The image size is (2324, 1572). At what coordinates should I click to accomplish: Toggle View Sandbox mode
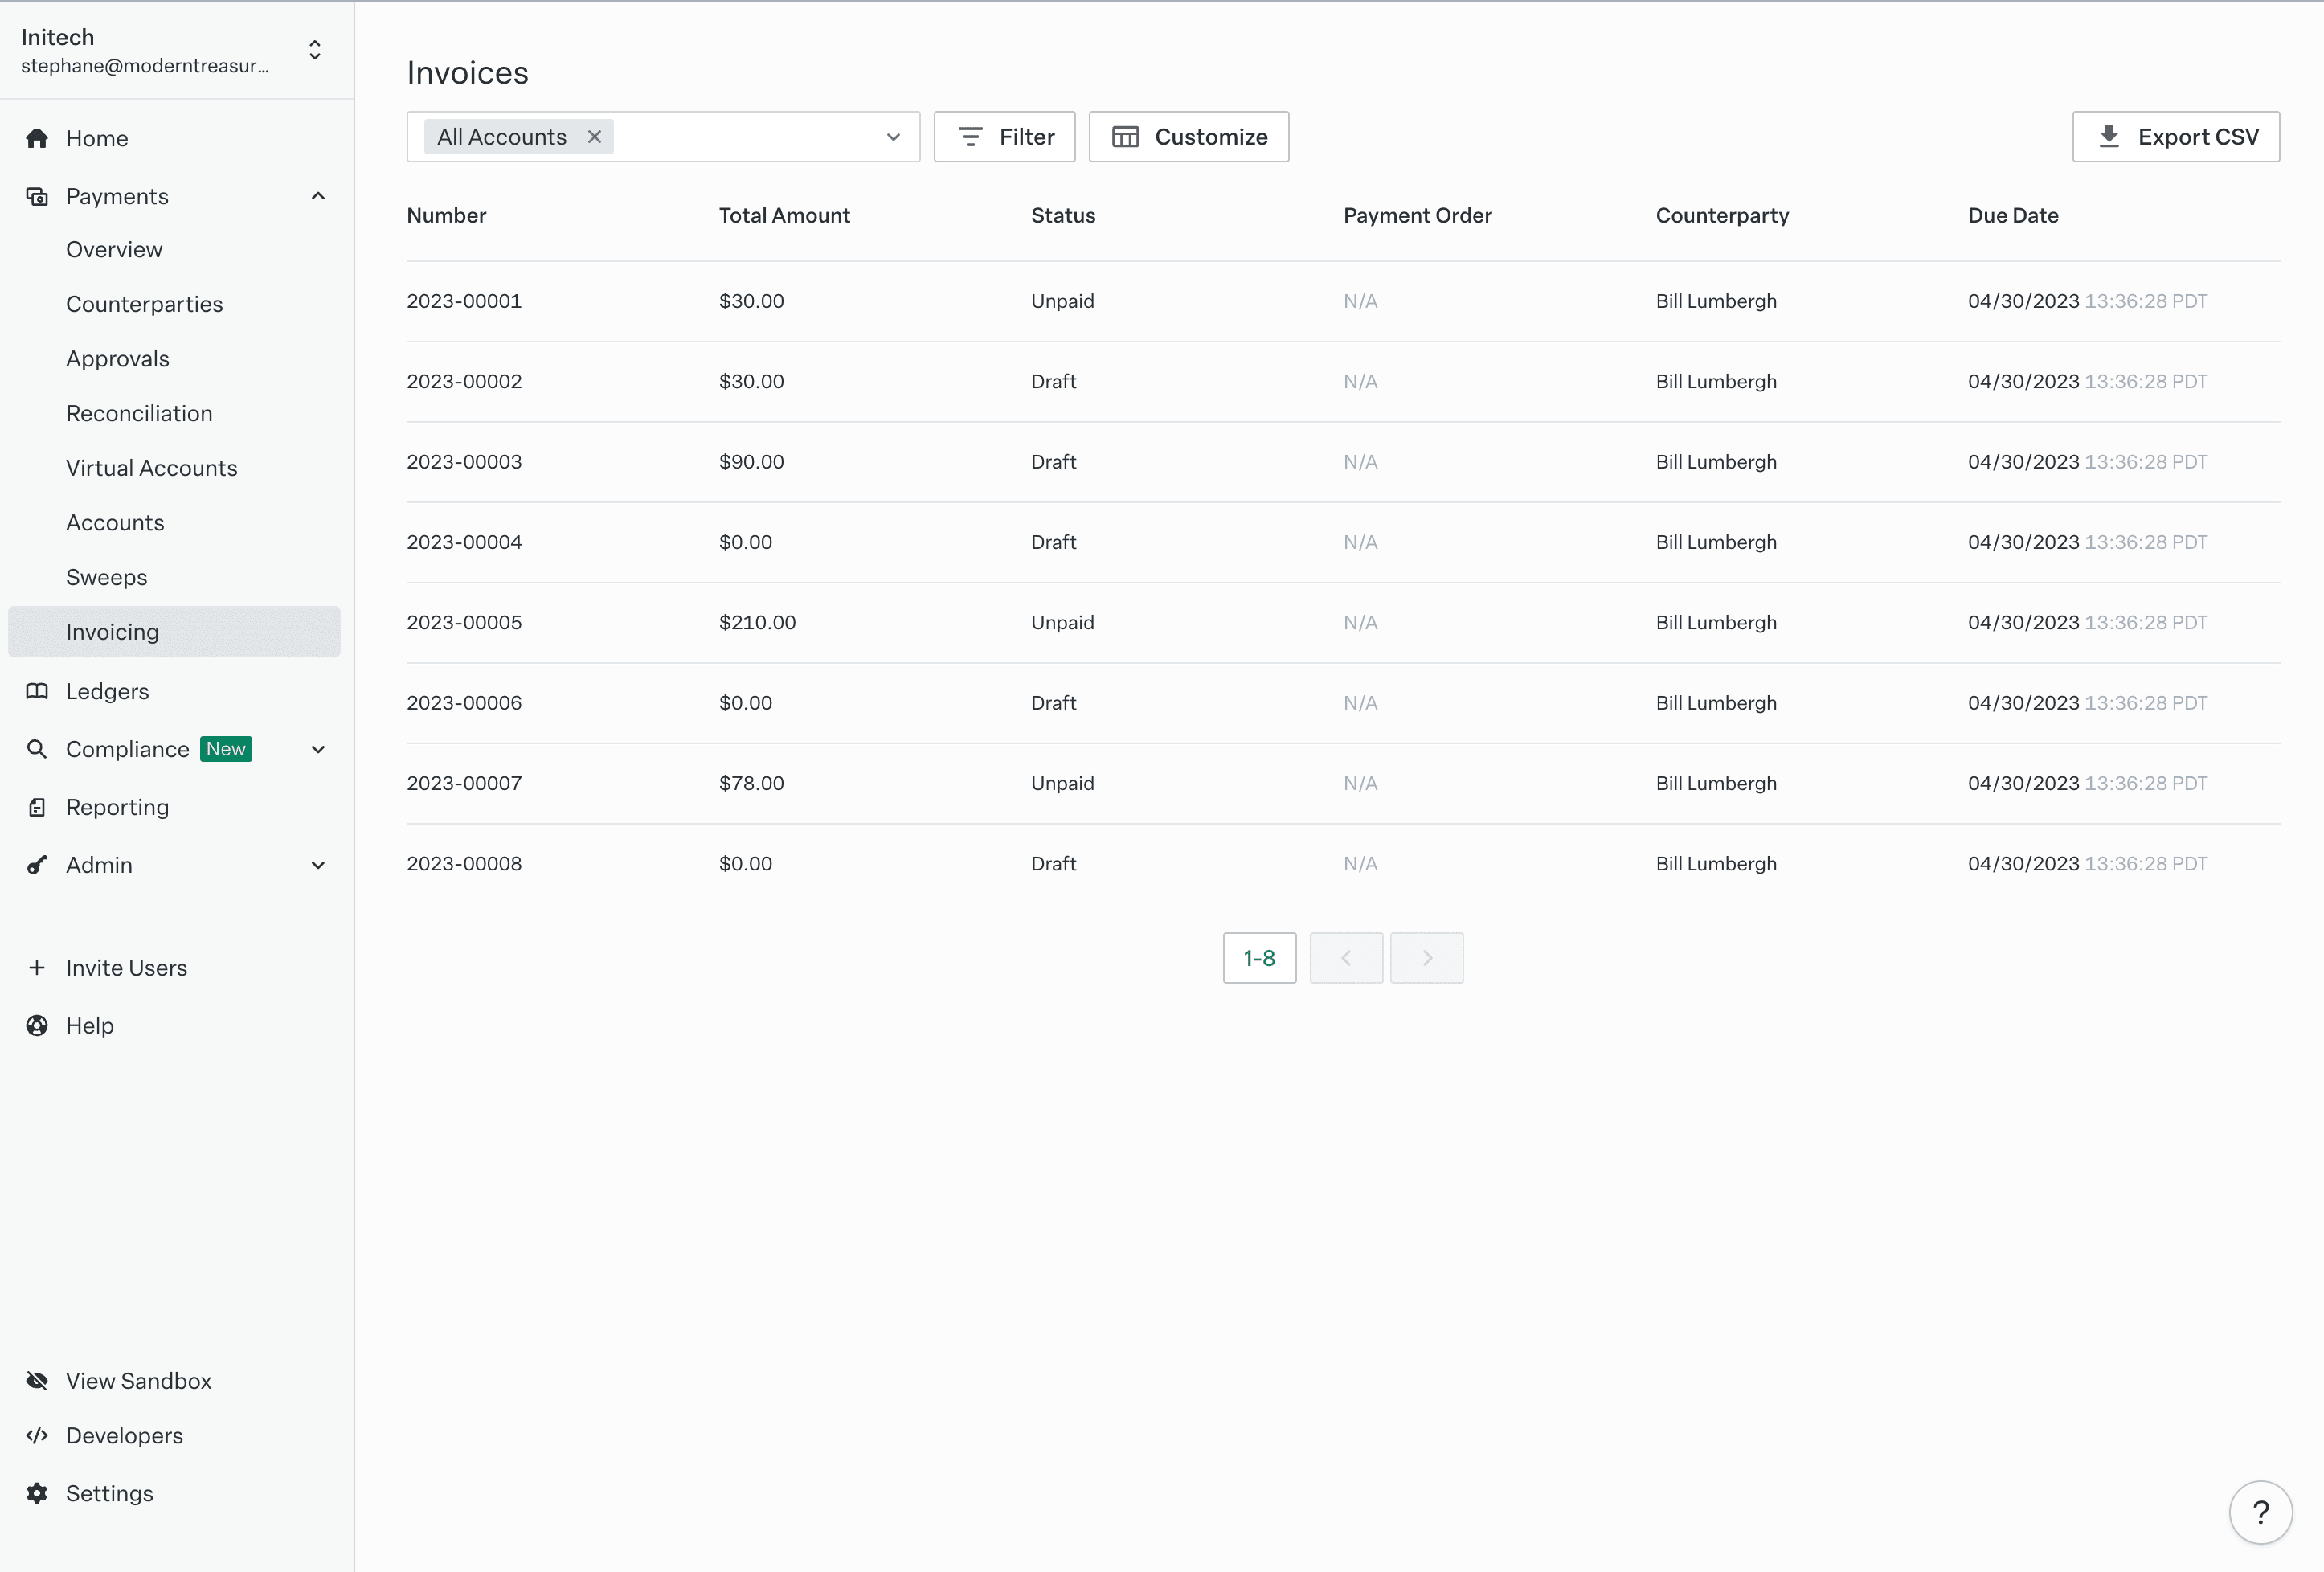pyautogui.click(x=138, y=1380)
